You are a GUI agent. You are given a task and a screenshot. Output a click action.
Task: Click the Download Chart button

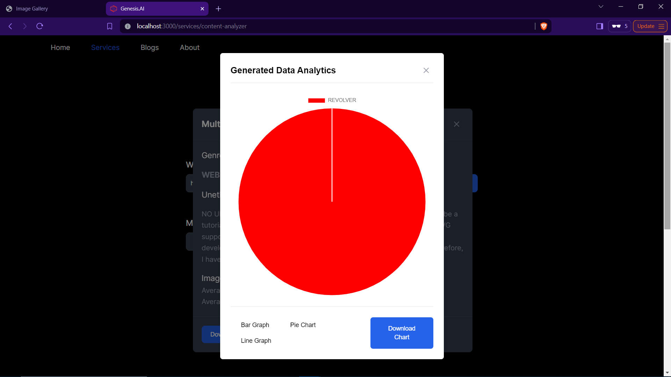(402, 333)
